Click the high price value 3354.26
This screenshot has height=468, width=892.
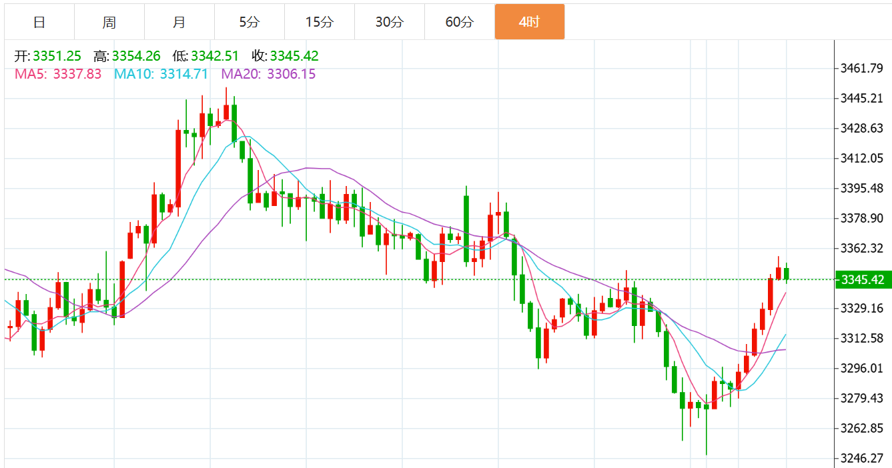click(x=136, y=56)
